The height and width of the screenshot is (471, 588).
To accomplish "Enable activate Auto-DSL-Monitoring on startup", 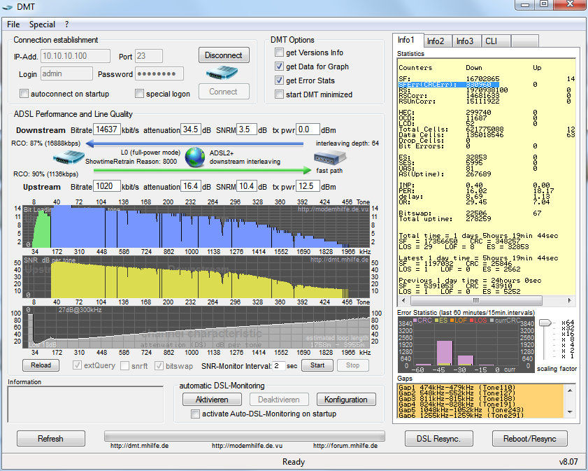I will coord(196,414).
